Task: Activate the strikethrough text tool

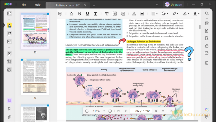Action: 80,13
